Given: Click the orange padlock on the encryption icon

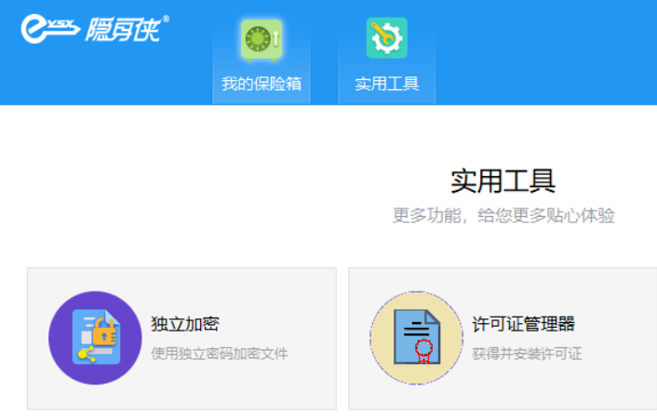Looking at the screenshot, I should 104,331.
